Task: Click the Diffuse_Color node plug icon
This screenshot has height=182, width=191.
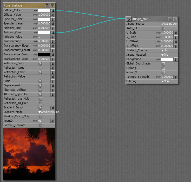Action: click(53, 11)
